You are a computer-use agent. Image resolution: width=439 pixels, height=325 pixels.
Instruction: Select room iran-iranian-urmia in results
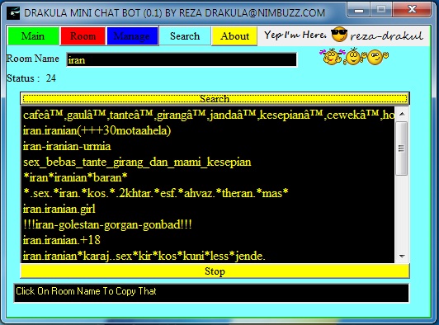point(67,146)
